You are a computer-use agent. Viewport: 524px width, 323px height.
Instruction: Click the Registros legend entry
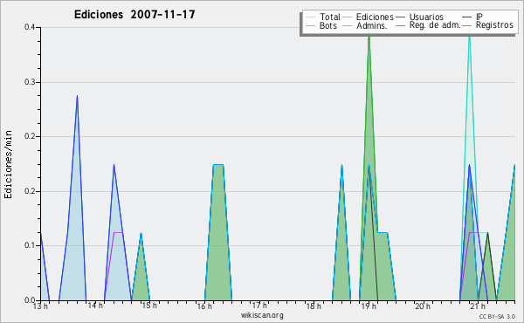(x=488, y=25)
